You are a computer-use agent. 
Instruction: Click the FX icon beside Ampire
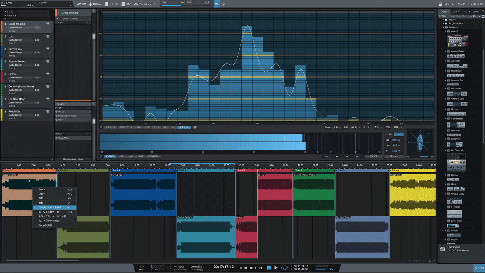pos(448,31)
